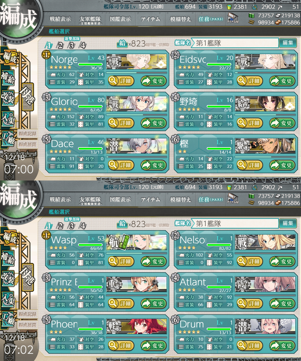Click the 補給 supply icon in upper sidebar
This screenshot has width=301, height=361.
(x=8, y=78)
